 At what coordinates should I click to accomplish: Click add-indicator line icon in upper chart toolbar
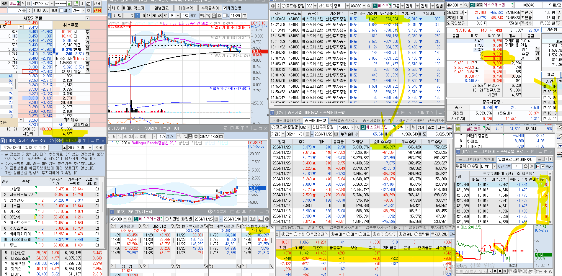[x=208, y=16]
